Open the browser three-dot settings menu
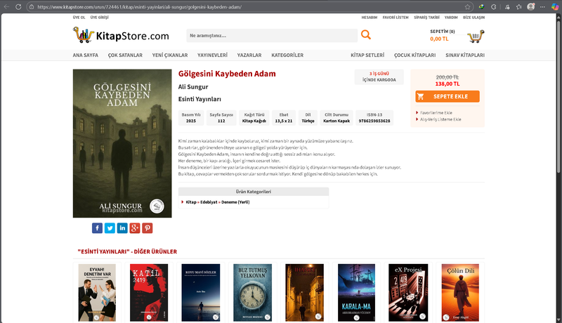562x323 pixels. [542, 7]
